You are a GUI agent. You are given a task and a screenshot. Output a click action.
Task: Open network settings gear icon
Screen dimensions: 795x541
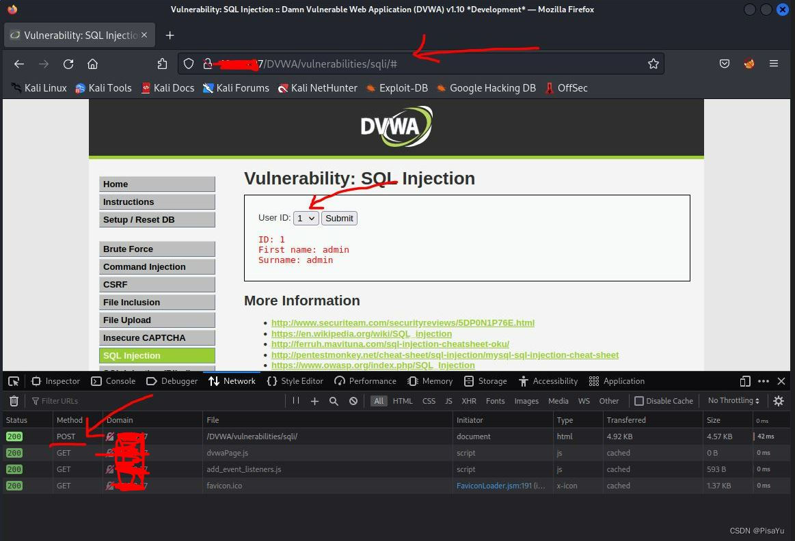[779, 401]
